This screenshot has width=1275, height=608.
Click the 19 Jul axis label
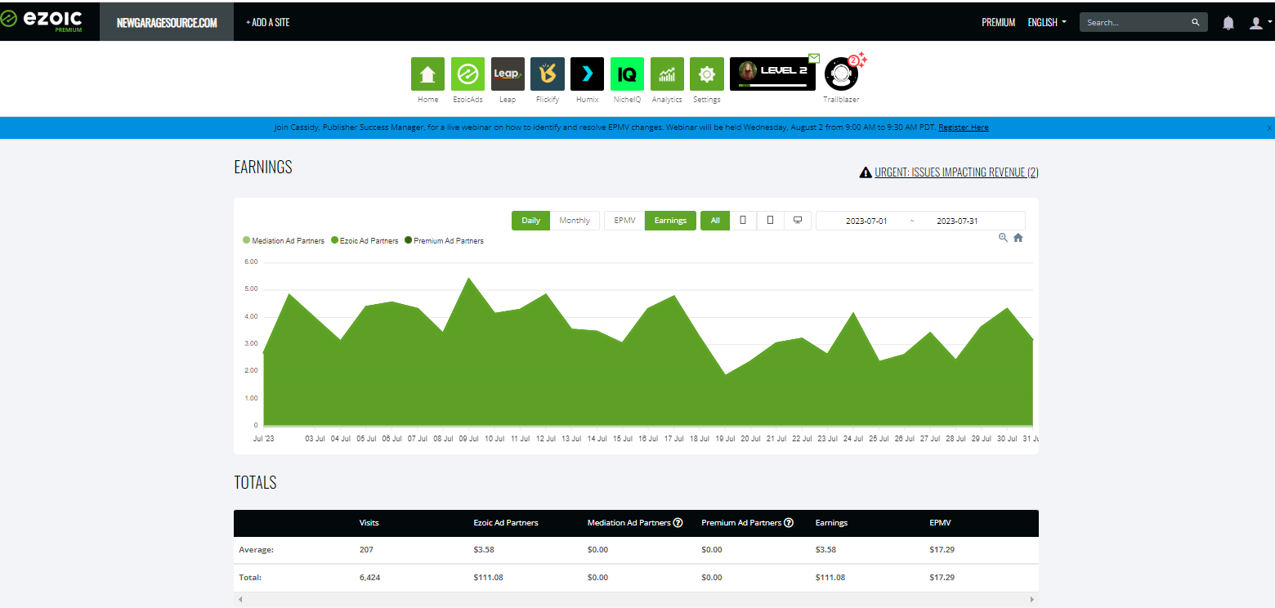[724, 439]
